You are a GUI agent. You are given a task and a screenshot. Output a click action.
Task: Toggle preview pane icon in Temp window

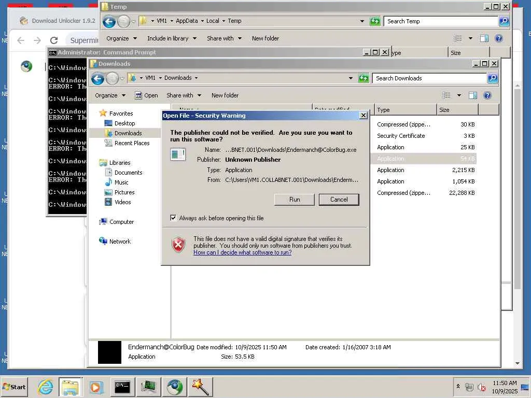pyautogui.click(x=484, y=38)
